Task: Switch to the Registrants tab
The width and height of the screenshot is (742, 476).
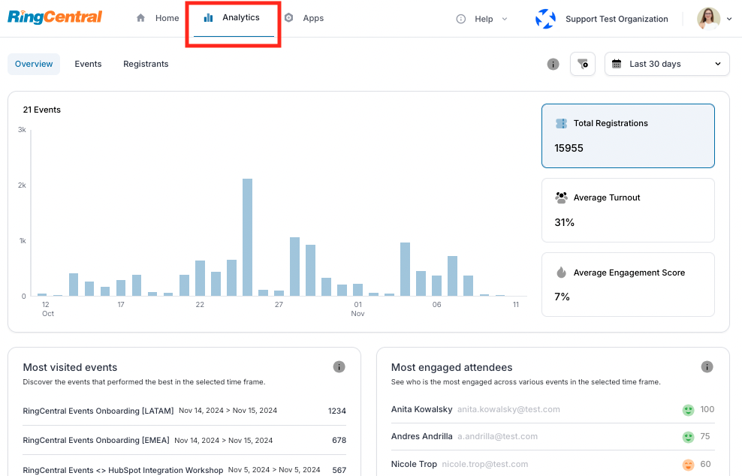Action: pyautogui.click(x=146, y=64)
